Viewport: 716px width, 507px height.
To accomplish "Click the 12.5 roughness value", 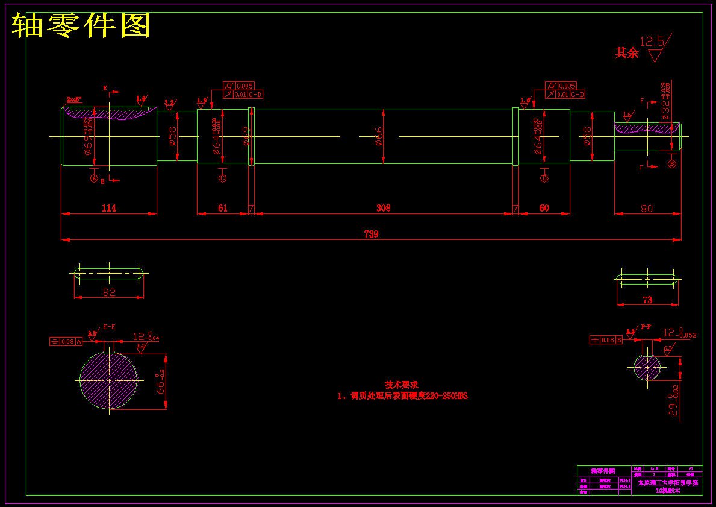I will (652, 42).
